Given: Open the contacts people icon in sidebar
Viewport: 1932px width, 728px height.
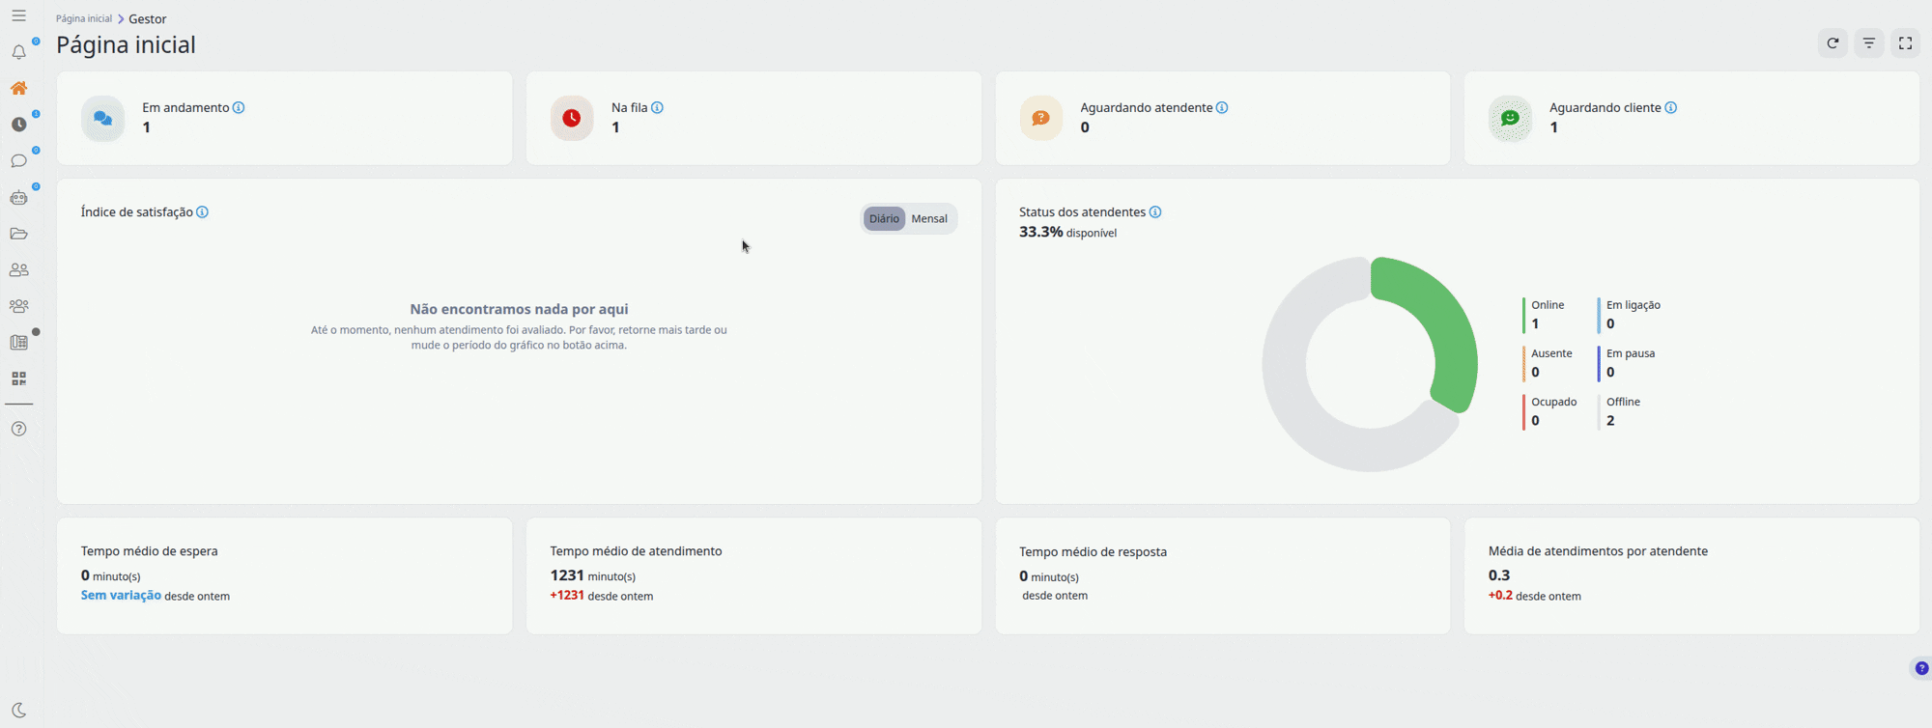Looking at the screenshot, I should coord(18,270).
